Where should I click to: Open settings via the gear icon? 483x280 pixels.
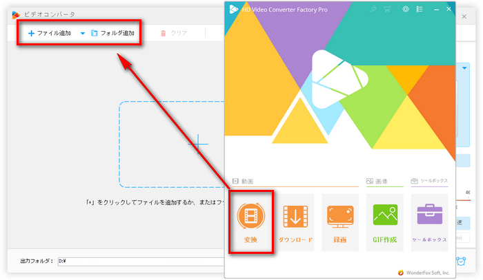click(x=406, y=9)
